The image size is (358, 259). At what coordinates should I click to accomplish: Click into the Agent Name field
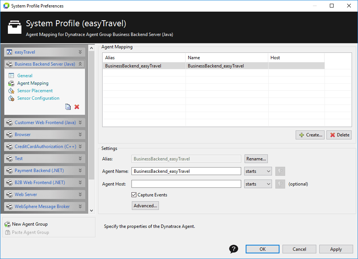[x=186, y=171]
